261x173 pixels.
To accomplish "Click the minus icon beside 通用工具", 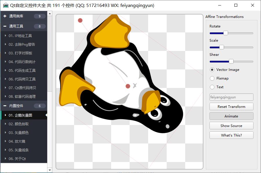I will [x=5, y=26].
